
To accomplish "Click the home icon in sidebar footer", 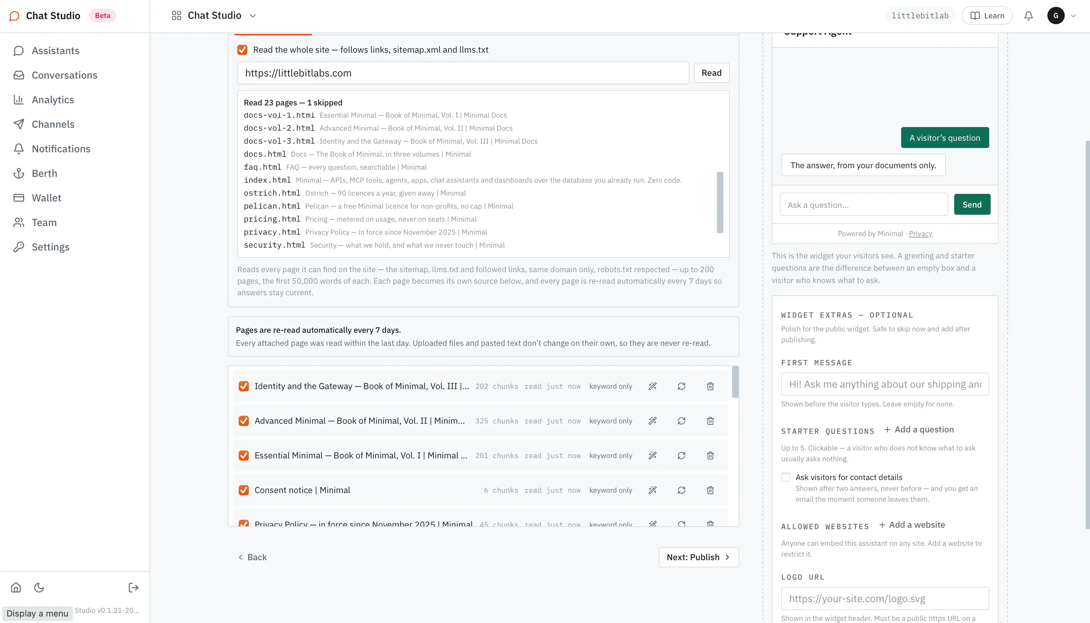I will (x=16, y=588).
